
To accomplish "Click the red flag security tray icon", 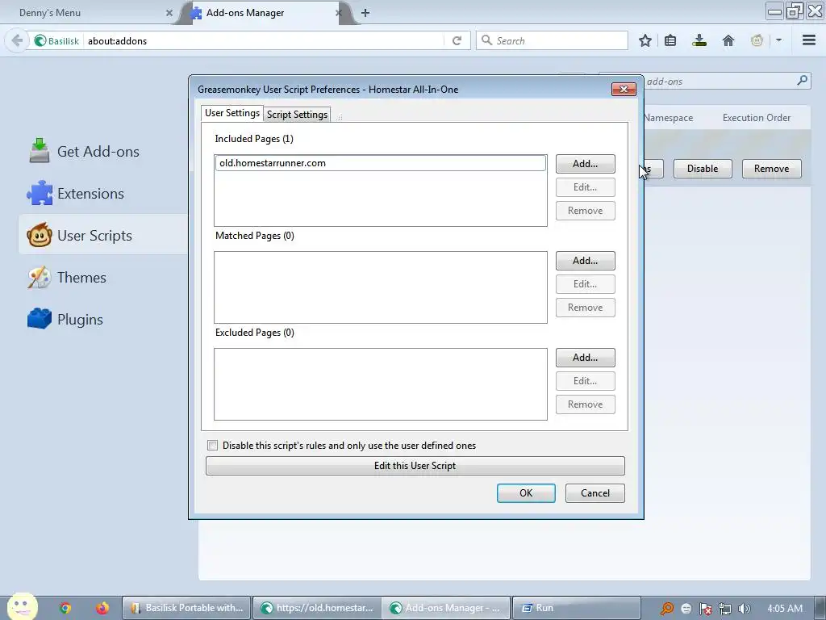I will (705, 609).
